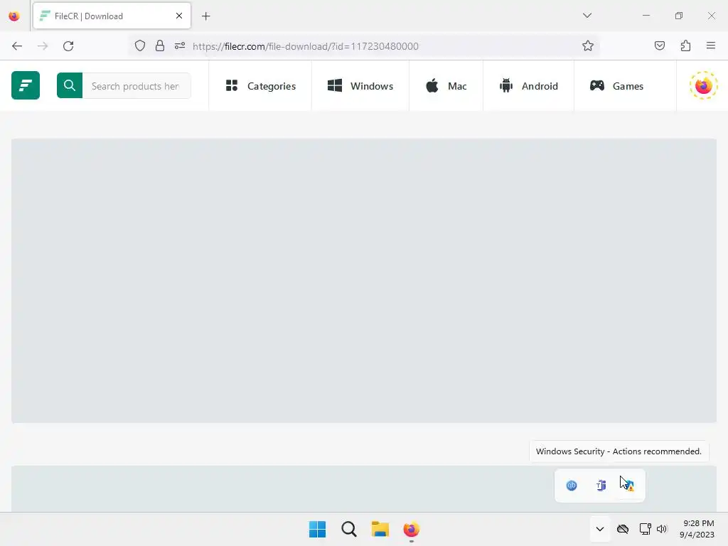Open site permissions icon in address bar

180,46
